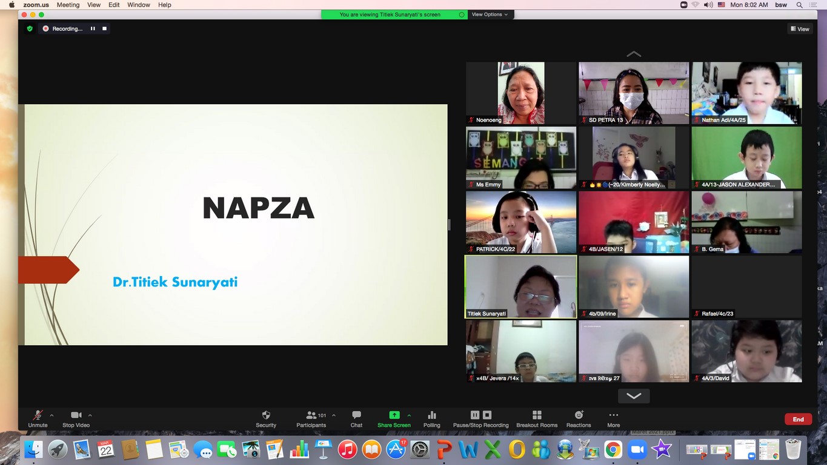
Task: Open the Window menu
Action: [139, 5]
